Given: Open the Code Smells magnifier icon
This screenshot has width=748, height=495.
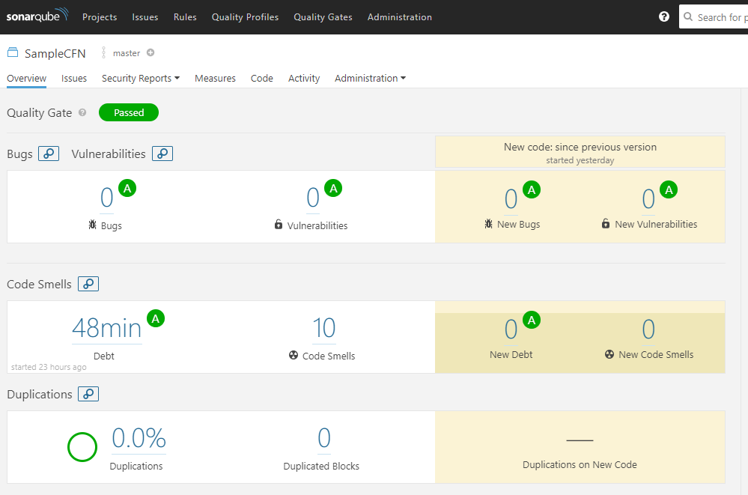Looking at the screenshot, I should point(88,284).
